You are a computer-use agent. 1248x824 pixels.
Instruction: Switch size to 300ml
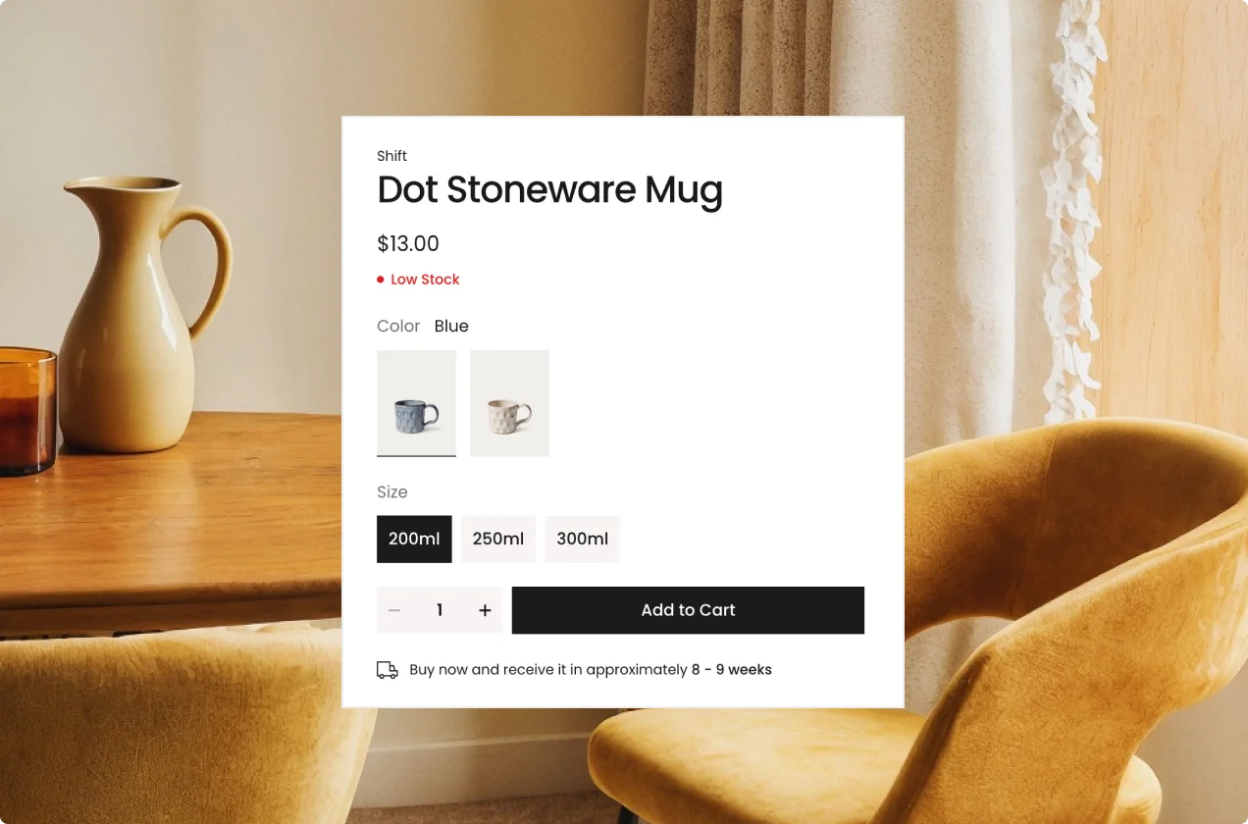[583, 539]
